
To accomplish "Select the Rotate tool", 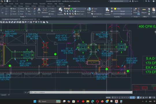I will [x=21, y=9].
